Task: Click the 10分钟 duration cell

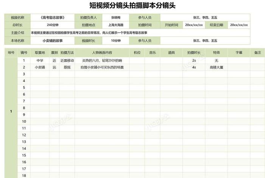Action: (116, 41)
